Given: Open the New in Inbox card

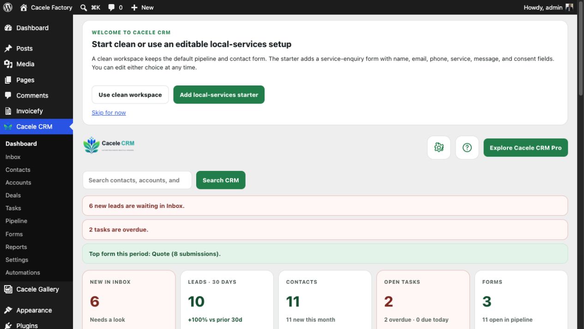Looking at the screenshot, I should click(x=129, y=300).
